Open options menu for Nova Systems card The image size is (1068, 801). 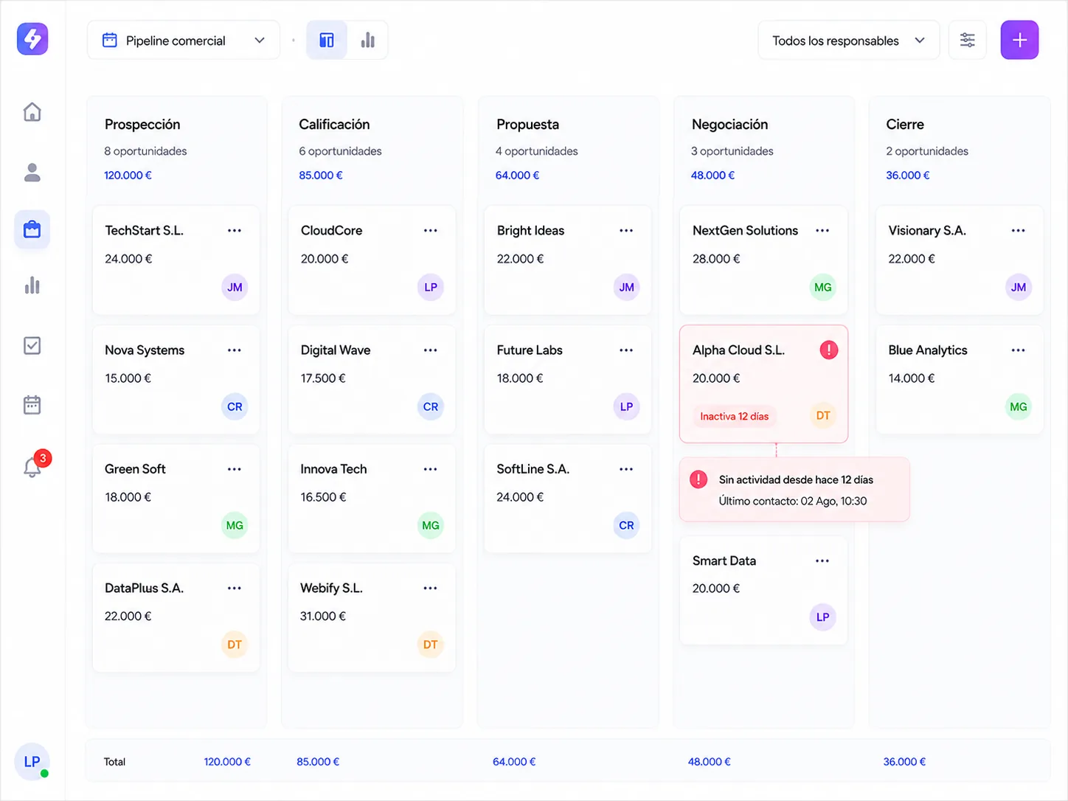pyautogui.click(x=235, y=350)
